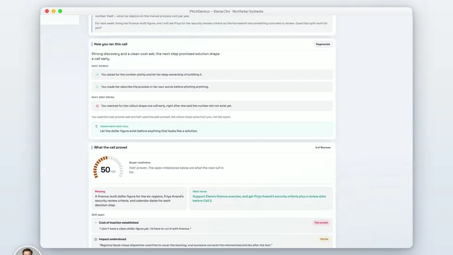The width and height of the screenshot is (453, 255).
Task: Click the triangle icon beside 'Impact understood'
Action: coord(96,239)
